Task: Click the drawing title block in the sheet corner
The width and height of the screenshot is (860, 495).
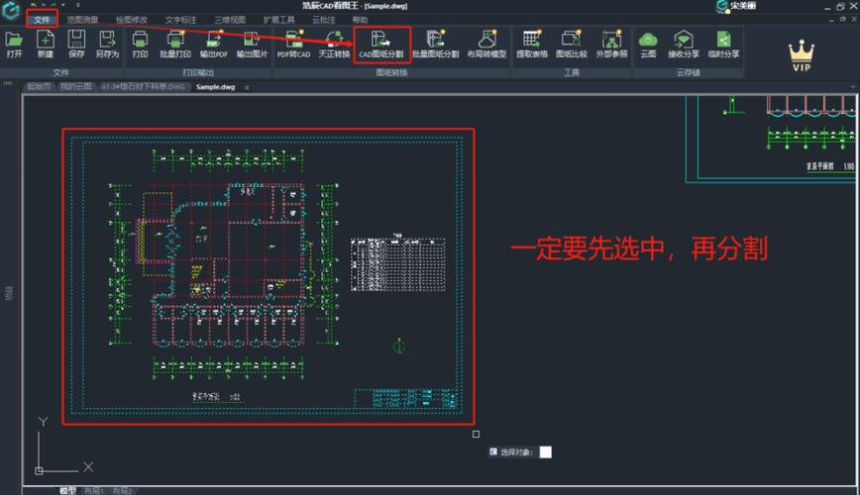Action: [406, 399]
